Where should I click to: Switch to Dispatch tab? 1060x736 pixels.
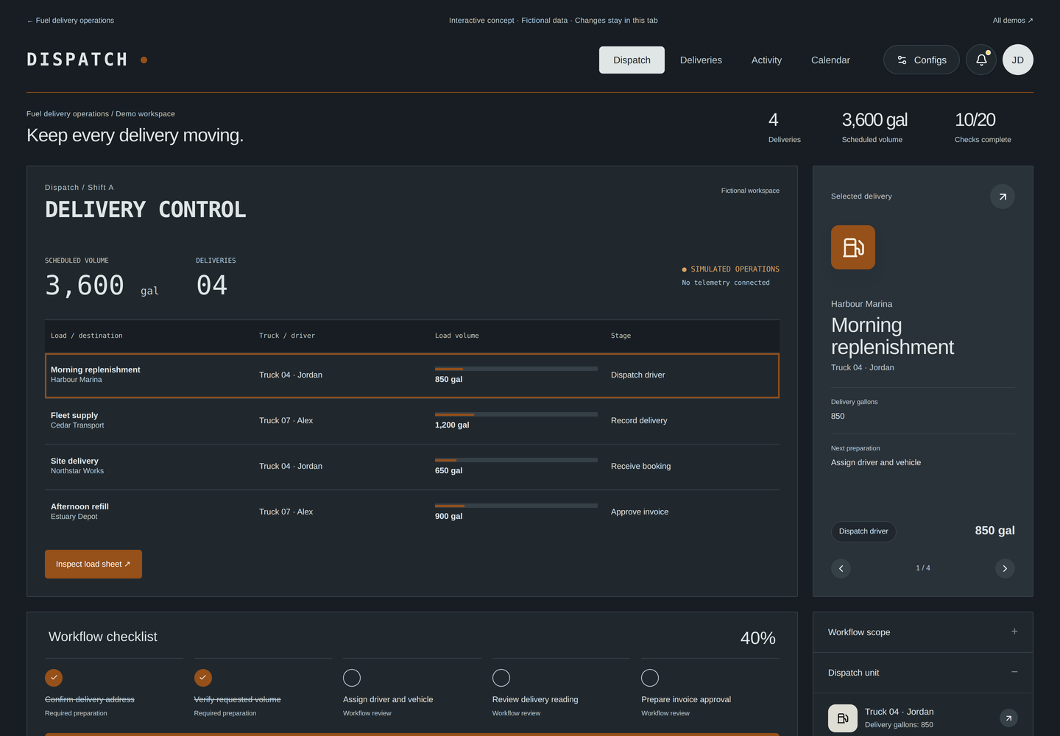632,60
